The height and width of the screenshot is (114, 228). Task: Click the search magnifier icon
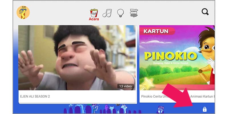pyautogui.click(x=205, y=12)
